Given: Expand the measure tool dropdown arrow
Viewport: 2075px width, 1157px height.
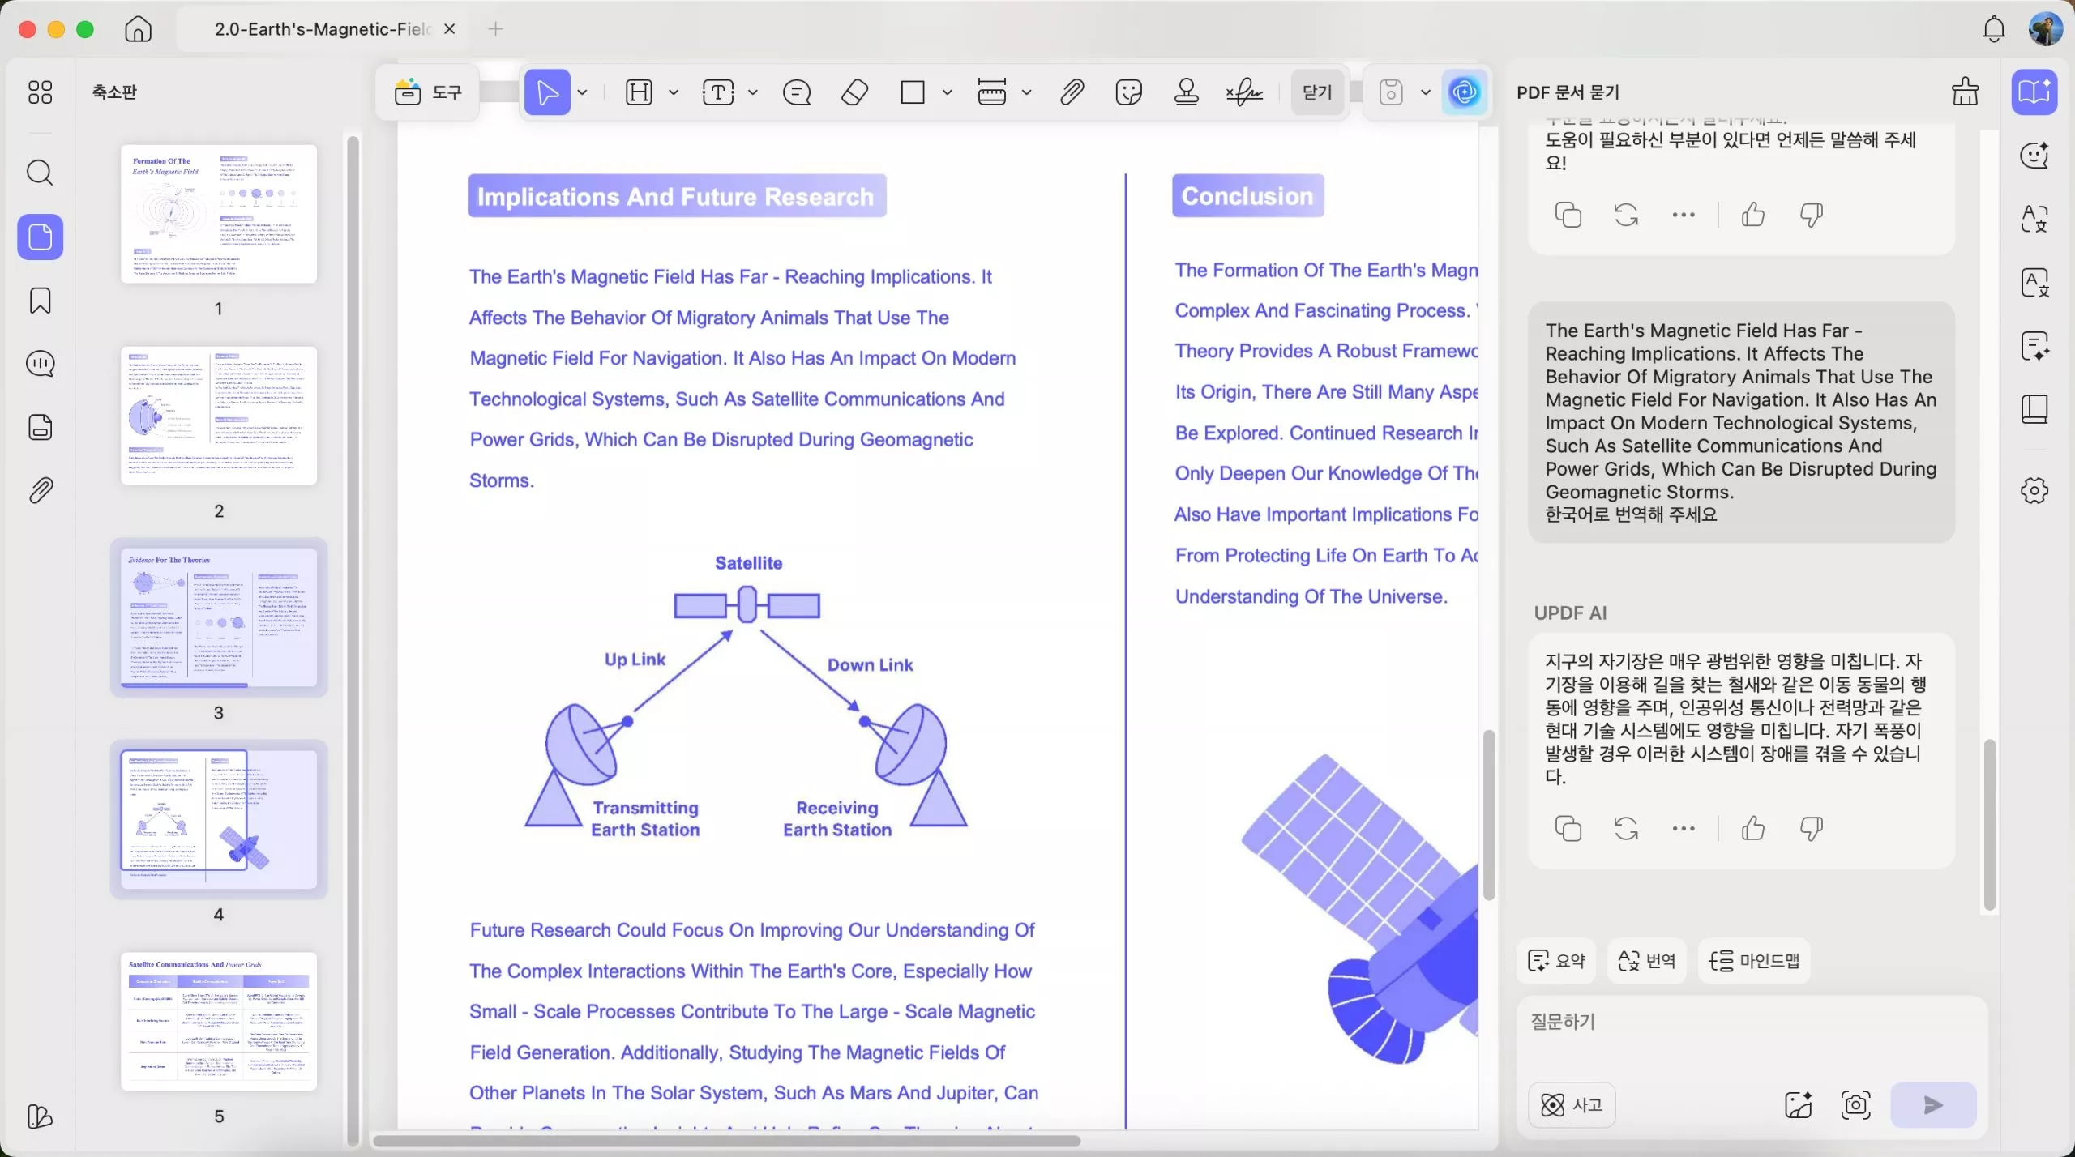Looking at the screenshot, I should pyautogui.click(x=1026, y=92).
